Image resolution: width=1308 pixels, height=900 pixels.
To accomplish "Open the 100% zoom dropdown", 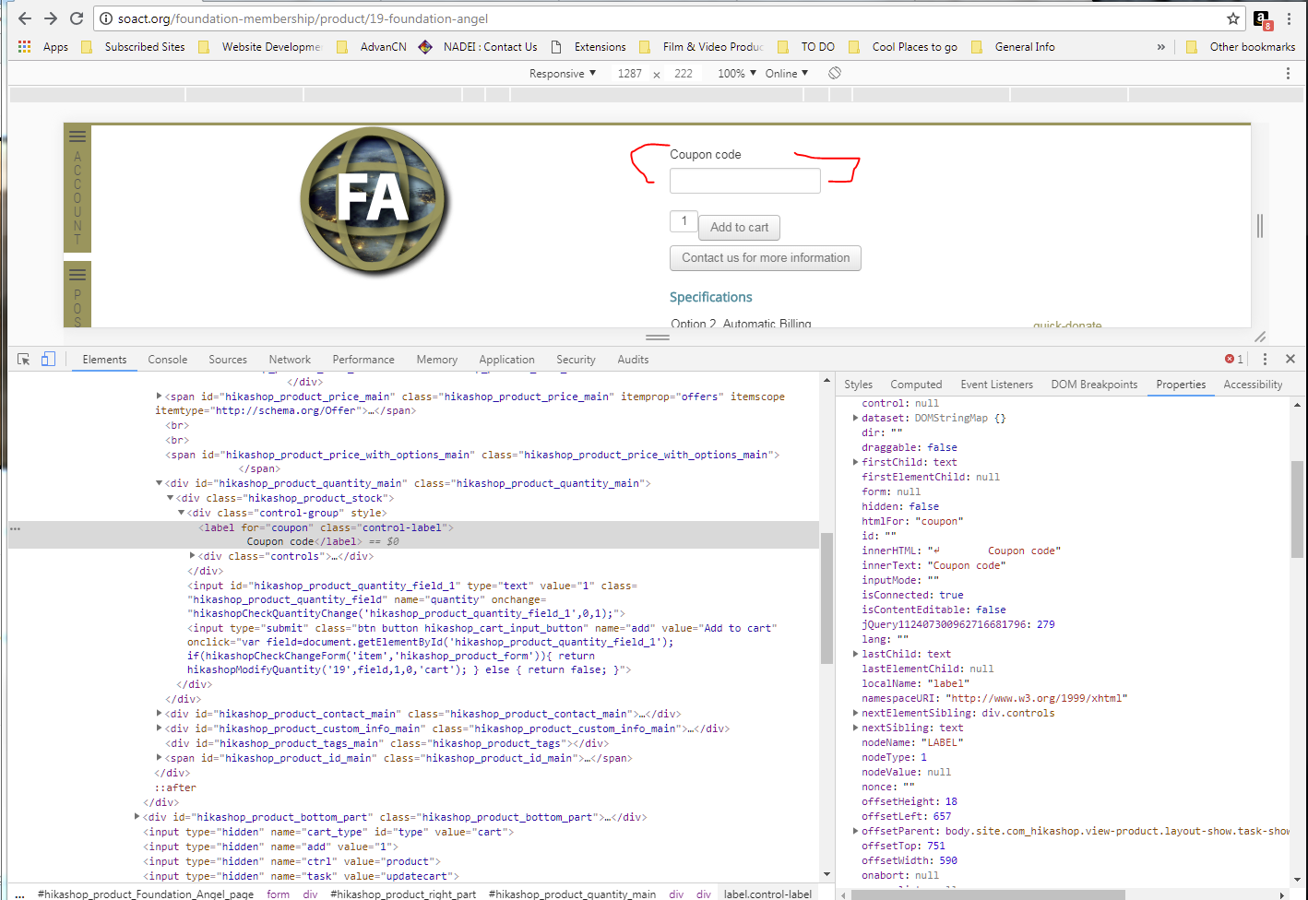I will (x=736, y=74).
